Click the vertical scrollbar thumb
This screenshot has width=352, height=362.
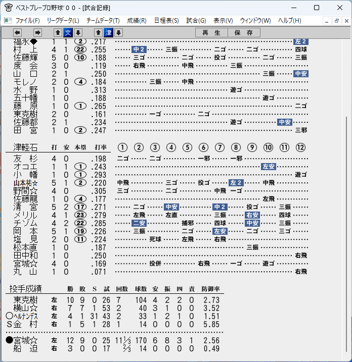[x=346, y=234]
